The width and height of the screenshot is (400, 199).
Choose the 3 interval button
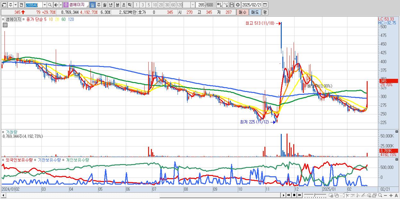[143, 5]
